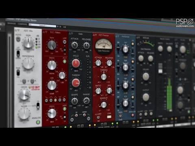Click the red Gate HOLD knob
Image resolution: width=195 pixels, height=146 pixels.
[x=76, y=63]
